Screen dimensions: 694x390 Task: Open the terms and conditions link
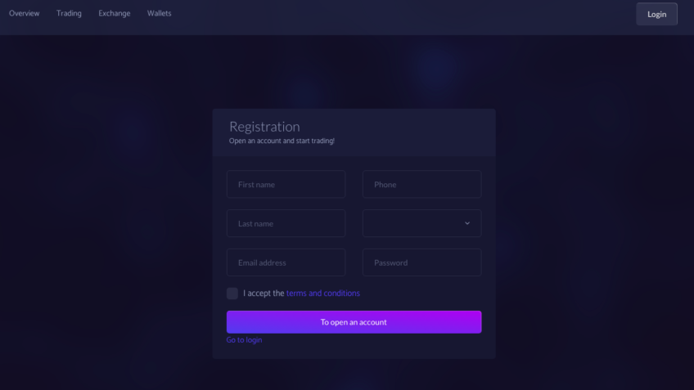coord(323,294)
